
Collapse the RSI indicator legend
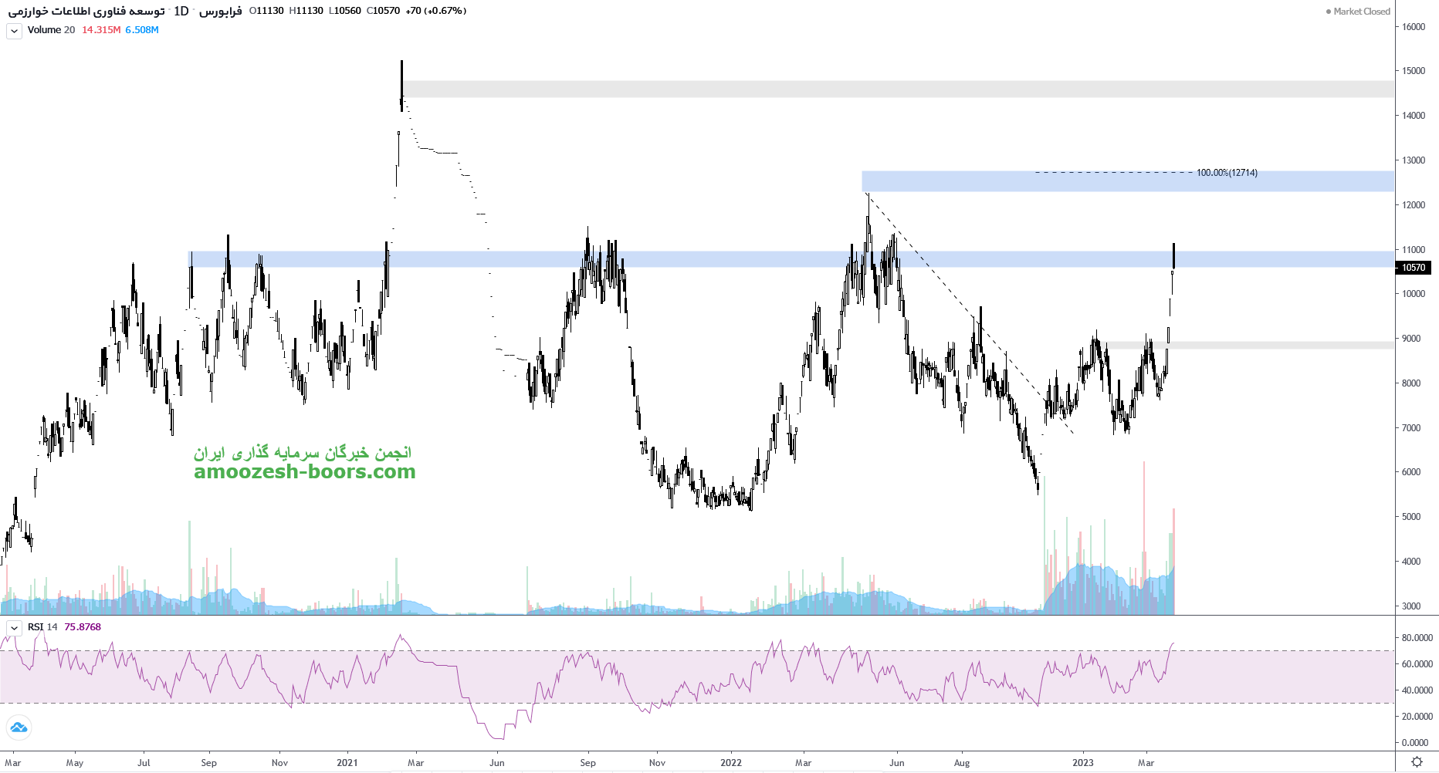click(14, 628)
